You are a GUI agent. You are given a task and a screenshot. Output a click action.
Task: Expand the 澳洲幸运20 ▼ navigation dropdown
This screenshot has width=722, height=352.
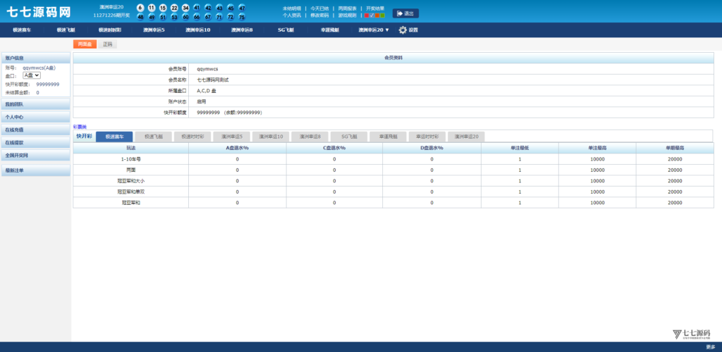pos(374,30)
